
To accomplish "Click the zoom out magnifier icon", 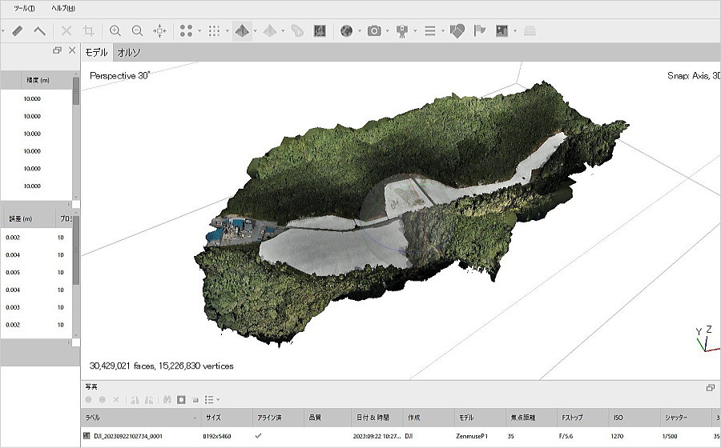I will tap(137, 31).
